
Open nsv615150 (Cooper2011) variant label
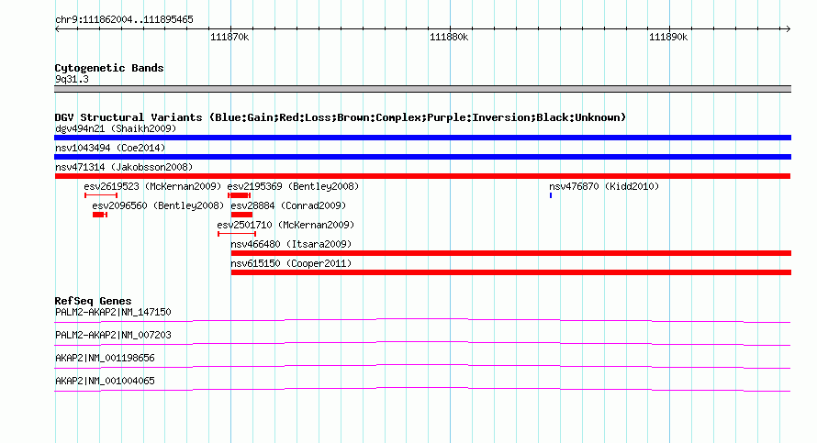click(x=291, y=263)
